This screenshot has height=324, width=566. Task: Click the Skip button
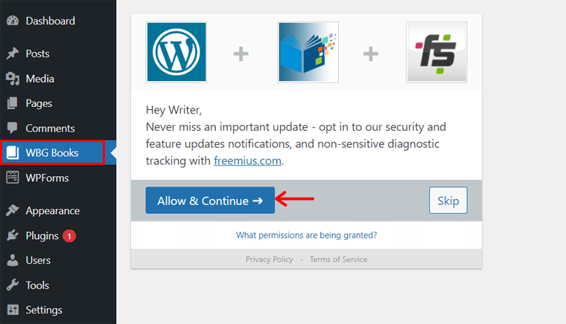point(448,201)
